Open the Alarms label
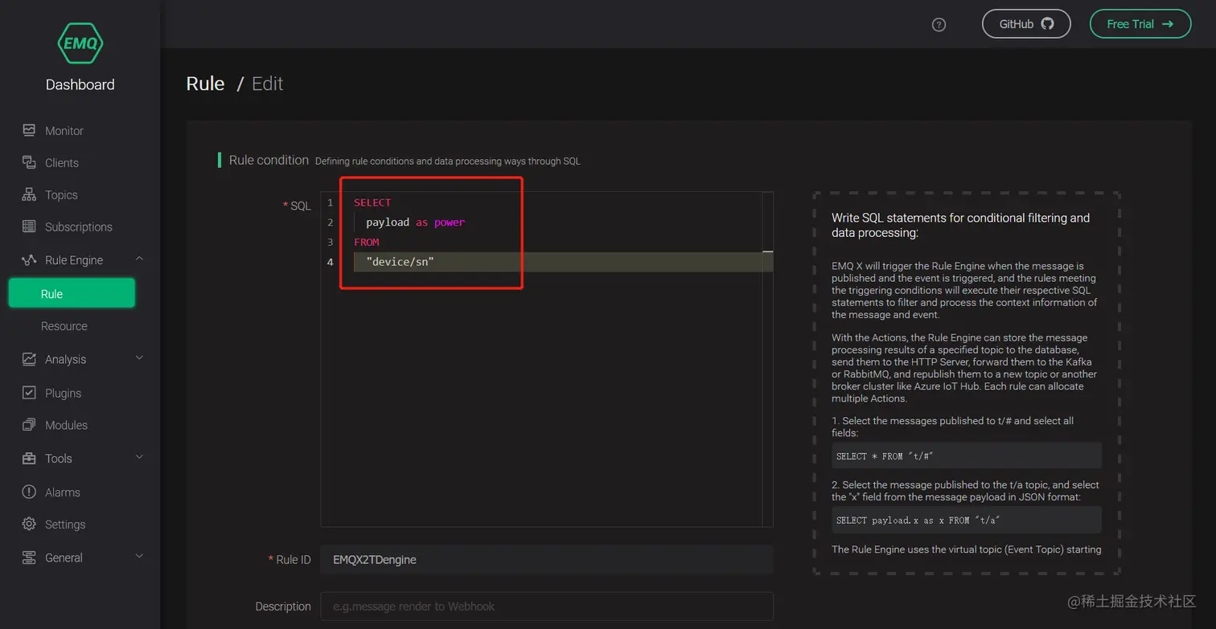This screenshot has width=1216, height=629. tap(63, 492)
